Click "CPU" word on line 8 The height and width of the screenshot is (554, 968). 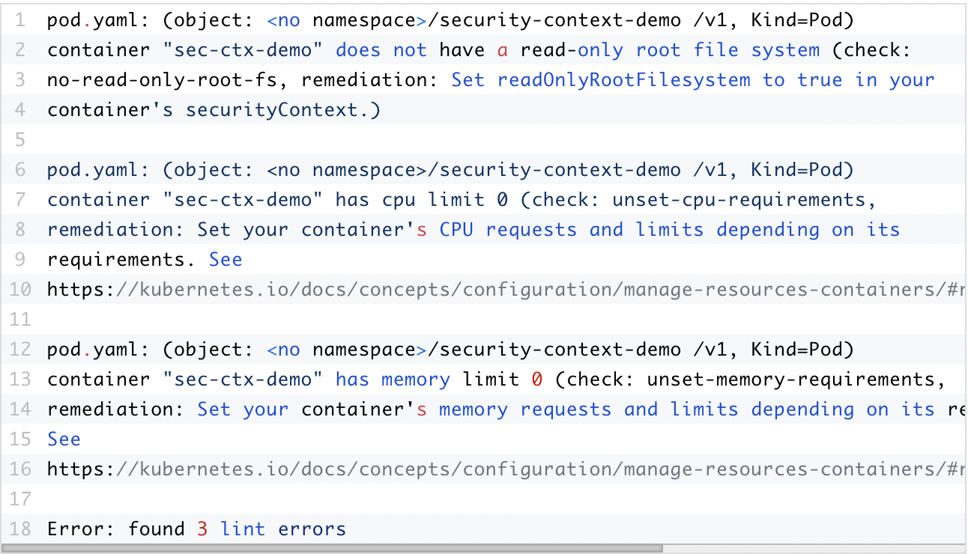tap(456, 230)
